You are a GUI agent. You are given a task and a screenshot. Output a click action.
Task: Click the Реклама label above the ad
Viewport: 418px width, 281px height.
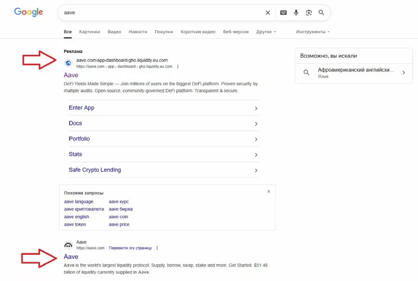pyautogui.click(x=73, y=52)
